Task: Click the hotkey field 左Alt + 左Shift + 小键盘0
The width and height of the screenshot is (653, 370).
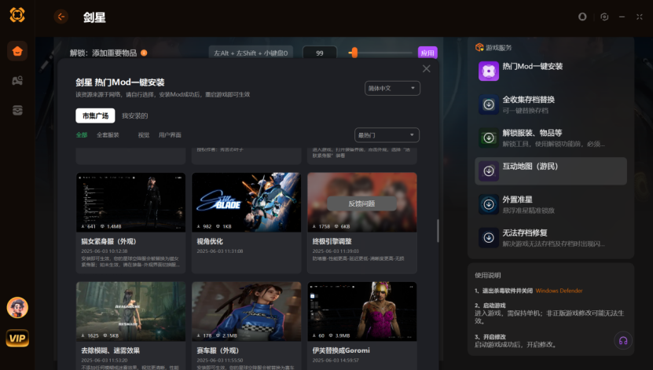Action: click(251, 53)
